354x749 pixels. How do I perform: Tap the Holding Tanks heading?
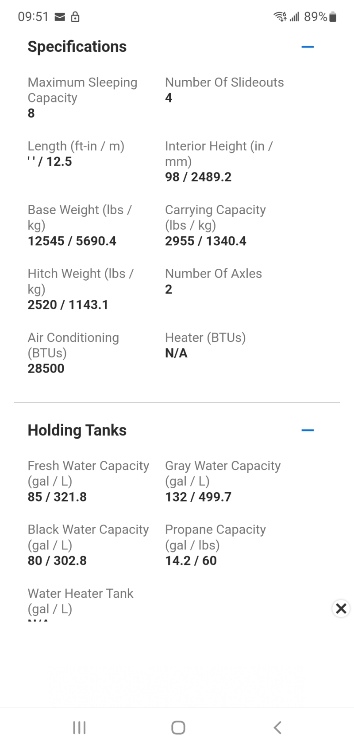pyautogui.click(x=77, y=430)
